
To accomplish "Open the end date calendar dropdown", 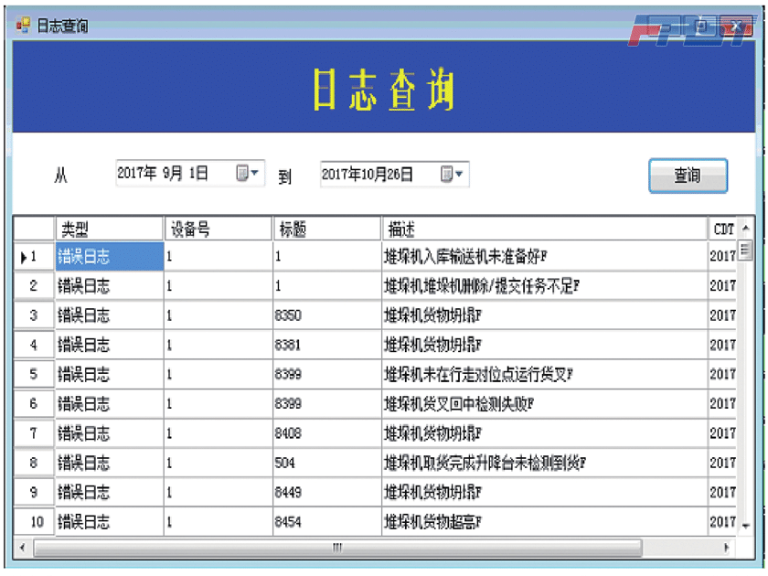I will 453,174.
